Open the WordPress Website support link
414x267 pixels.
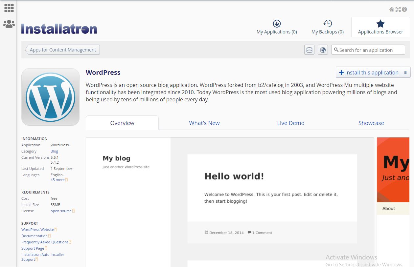point(37,230)
